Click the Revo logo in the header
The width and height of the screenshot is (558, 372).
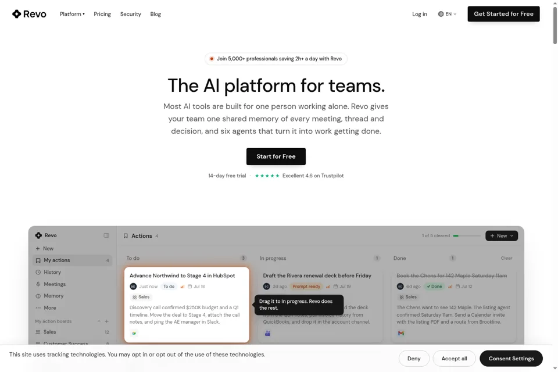(x=29, y=14)
